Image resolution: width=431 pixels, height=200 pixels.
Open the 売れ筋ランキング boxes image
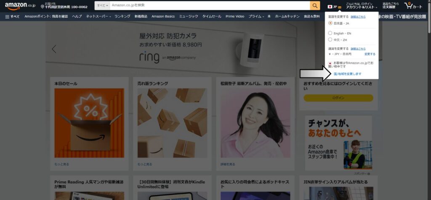[172, 123]
